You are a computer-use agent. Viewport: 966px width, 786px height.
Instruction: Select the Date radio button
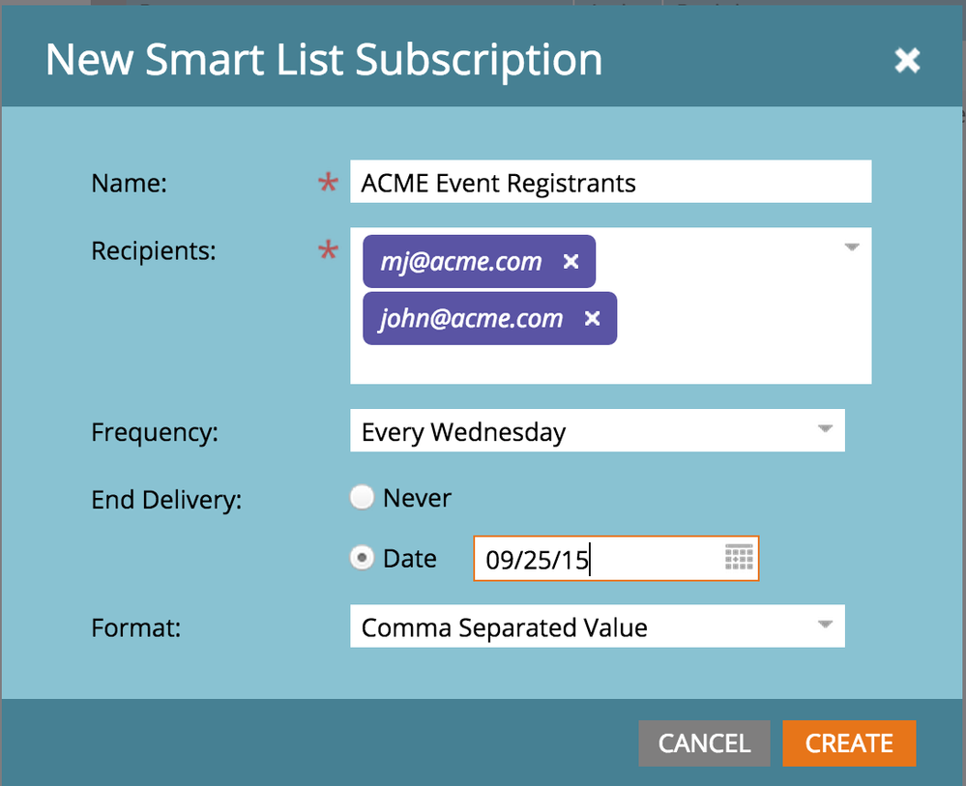[x=362, y=559]
